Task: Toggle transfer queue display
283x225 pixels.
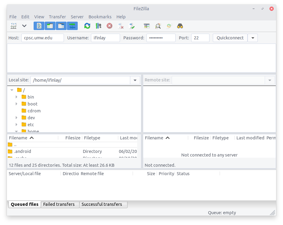Action: 72,26
